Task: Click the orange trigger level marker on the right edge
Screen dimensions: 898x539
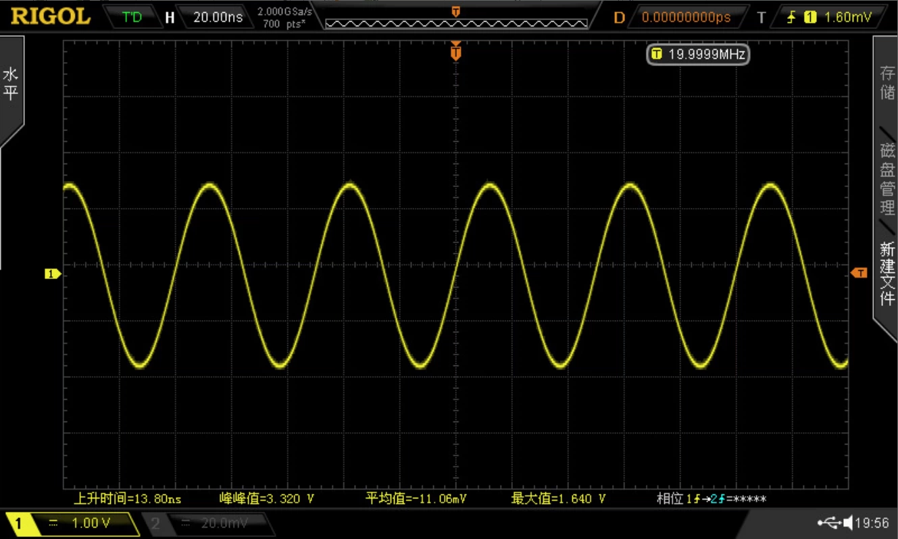Action: coord(859,273)
